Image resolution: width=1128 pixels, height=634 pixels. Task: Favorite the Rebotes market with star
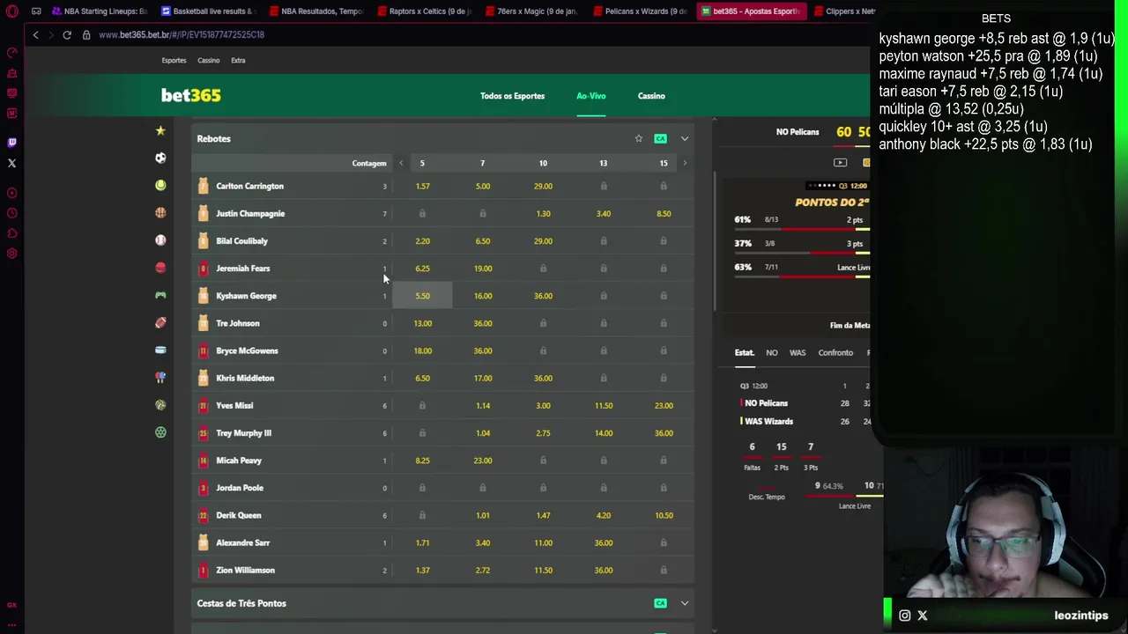tap(639, 138)
